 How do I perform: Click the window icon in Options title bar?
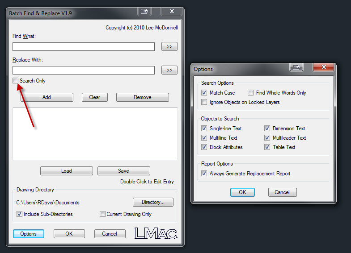[296, 67]
